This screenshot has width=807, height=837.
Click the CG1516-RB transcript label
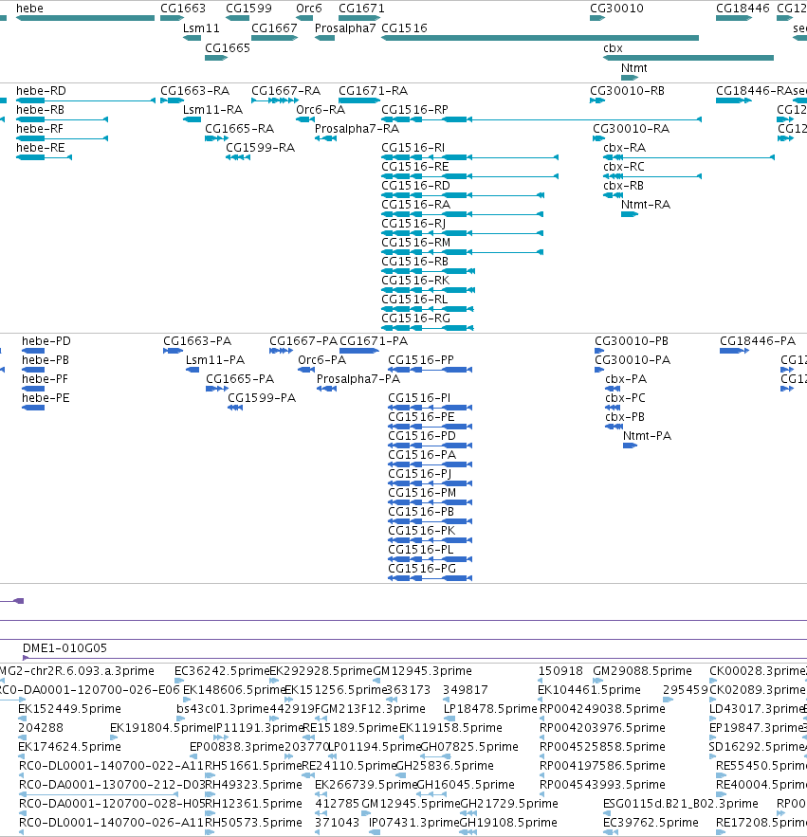(x=414, y=261)
